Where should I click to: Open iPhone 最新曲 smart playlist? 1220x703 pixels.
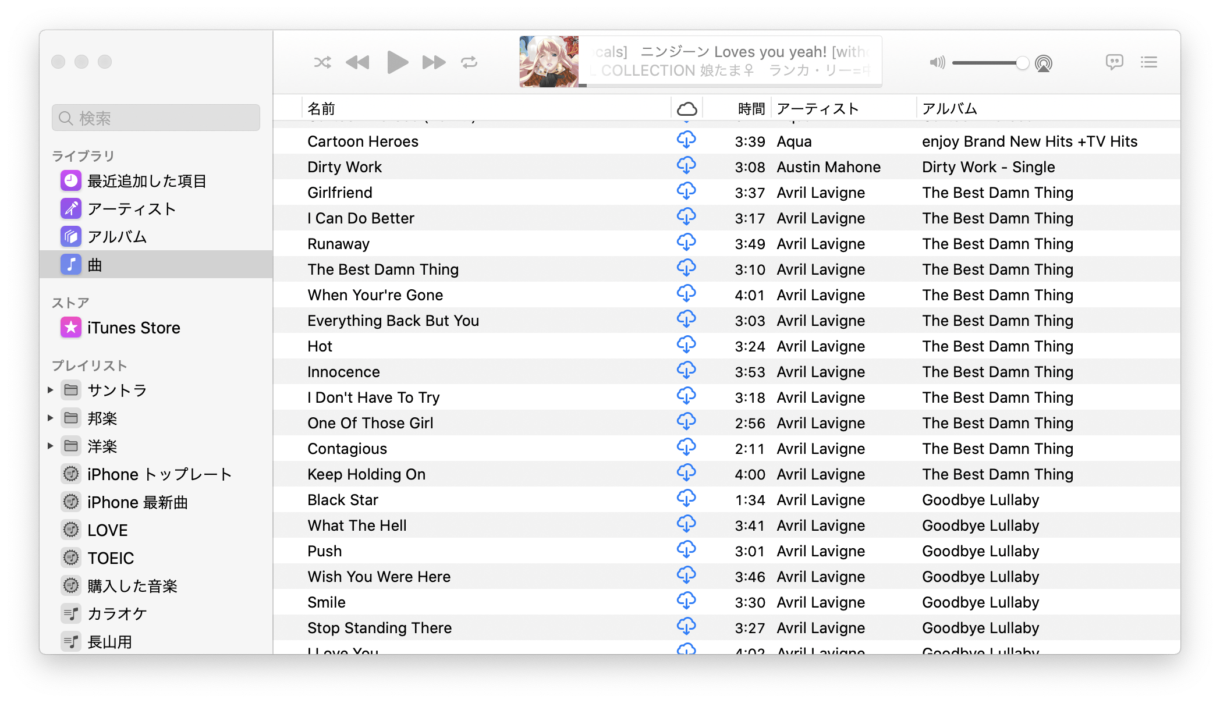(156, 502)
